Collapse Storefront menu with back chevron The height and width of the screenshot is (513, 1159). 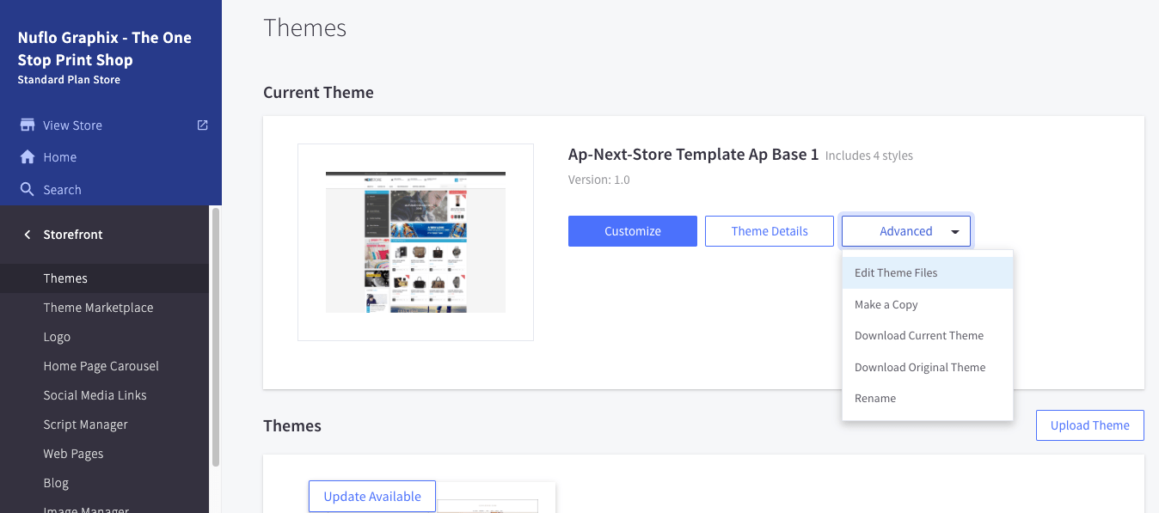point(28,235)
